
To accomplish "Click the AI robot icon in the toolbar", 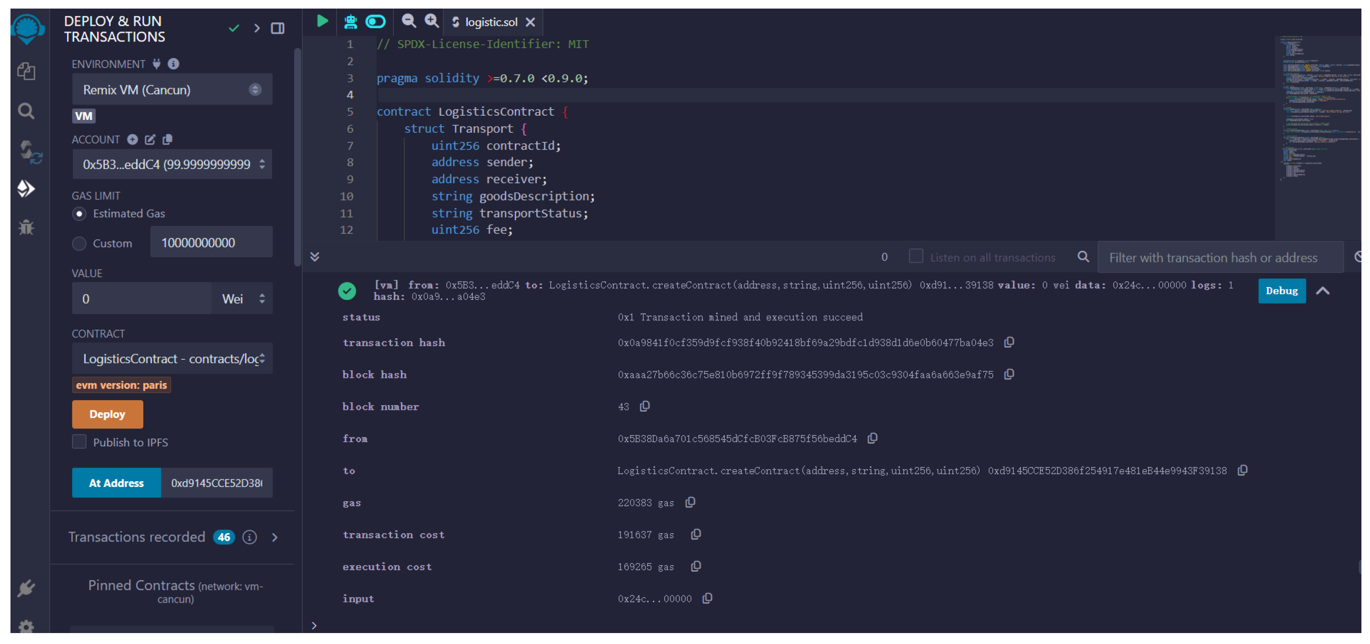I will click(350, 21).
